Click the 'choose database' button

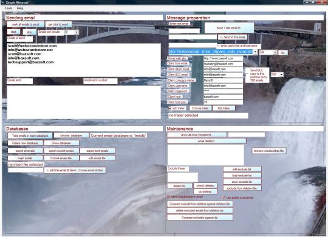pyautogui.click(x=71, y=136)
